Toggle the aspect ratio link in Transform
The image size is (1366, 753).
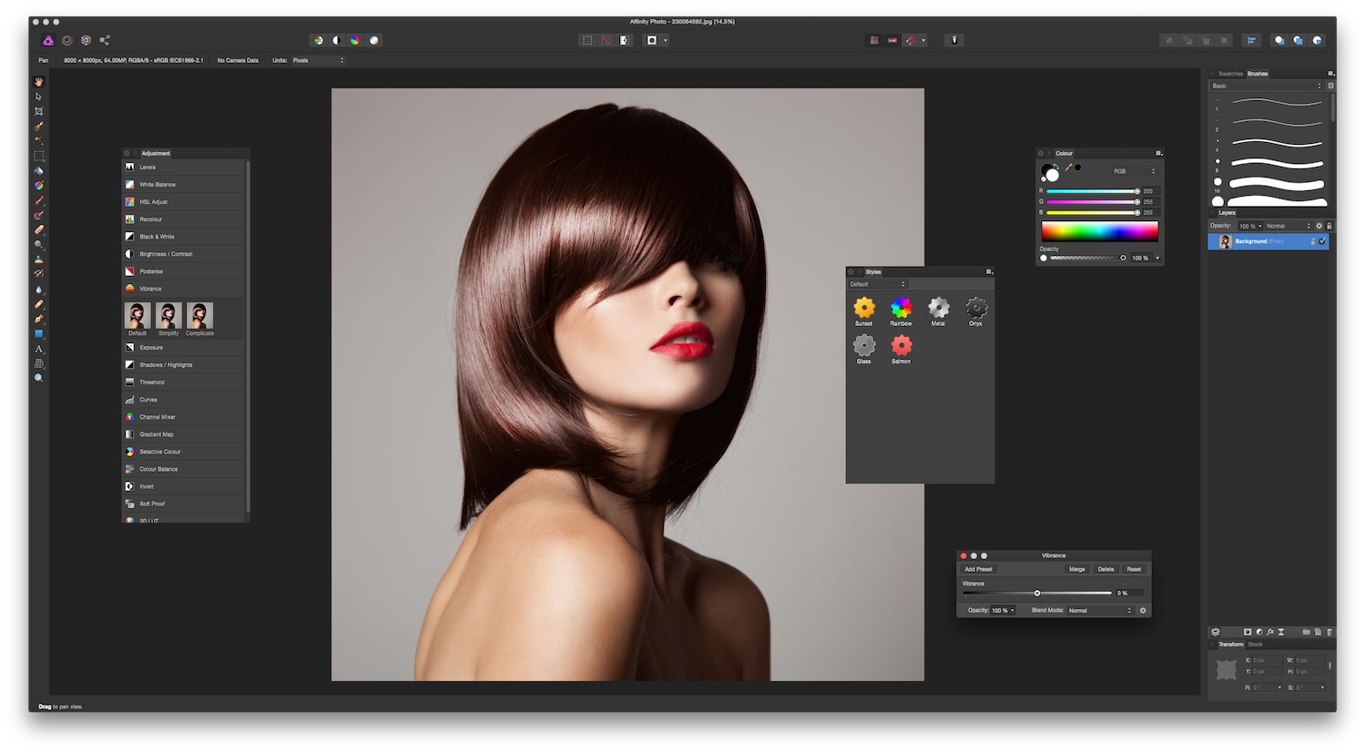click(1330, 666)
